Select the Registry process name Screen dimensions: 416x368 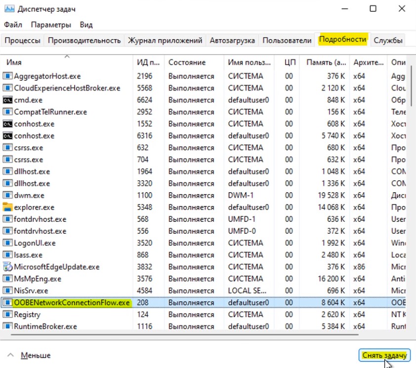click(x=27, y=314)
